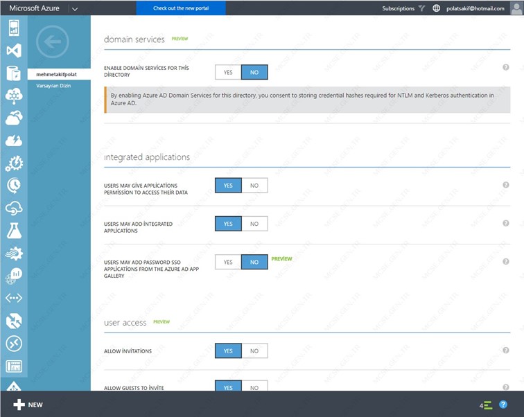Image resolution: width=524 pixels, height=417 pixels.
Task: Set Allow Invitations to NO
Action: tap(254, 351)
